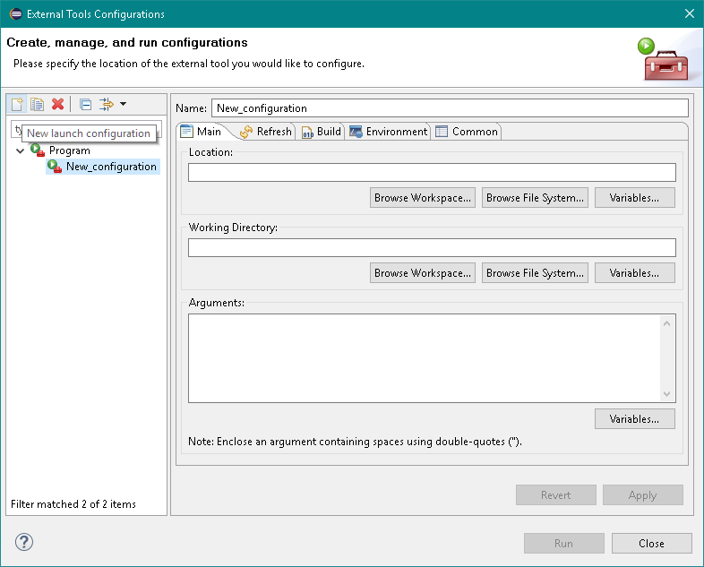Open Variables for Arguments
Viewport: 704px width, 567px height.
(x=634, y=419)
